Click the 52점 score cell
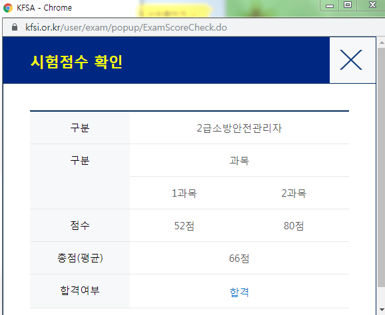Image resolution: width=385 pixels, height=315 pixels. click(185, 225)
